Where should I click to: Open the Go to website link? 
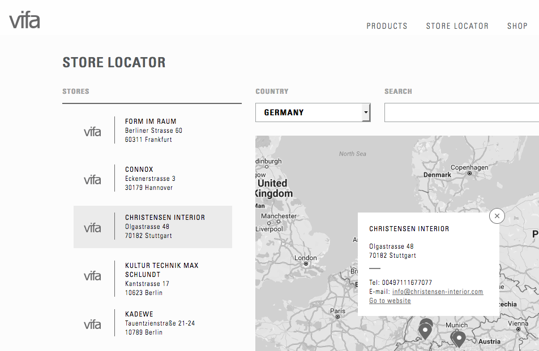coord(390,301)
